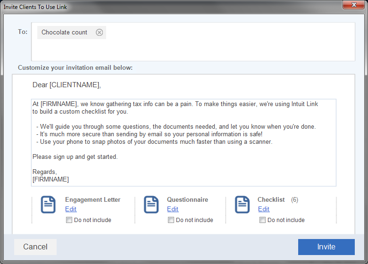Viewport: 368px width, 264px height.
Task: Click the Checklist heading
Action: 271,199
